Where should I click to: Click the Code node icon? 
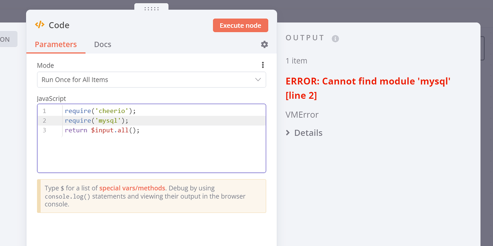(40, 25)
